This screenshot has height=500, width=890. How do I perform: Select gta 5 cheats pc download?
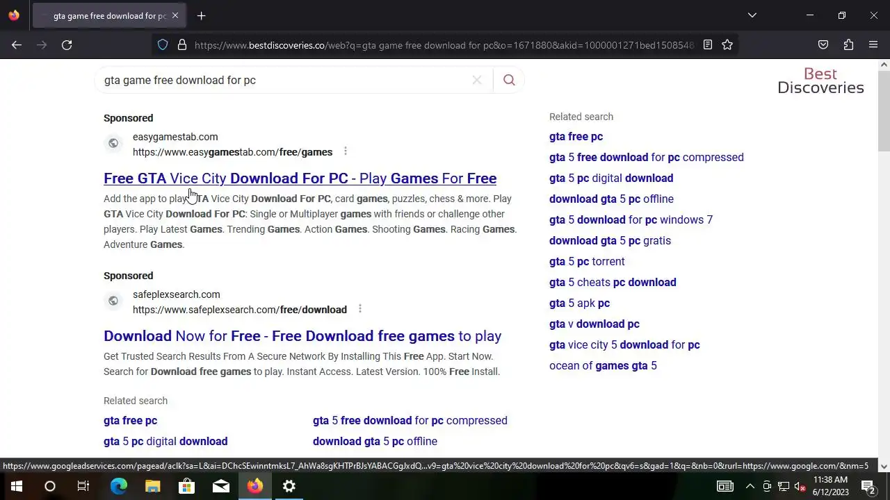point(613,283)
